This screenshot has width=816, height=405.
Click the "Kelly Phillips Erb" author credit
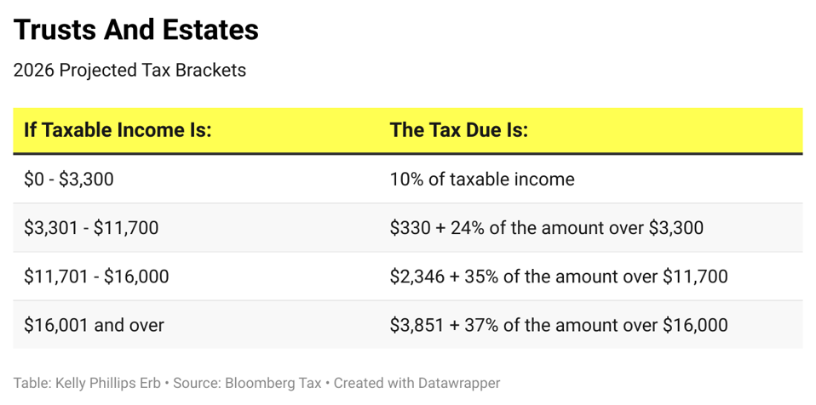coord(108,384)
